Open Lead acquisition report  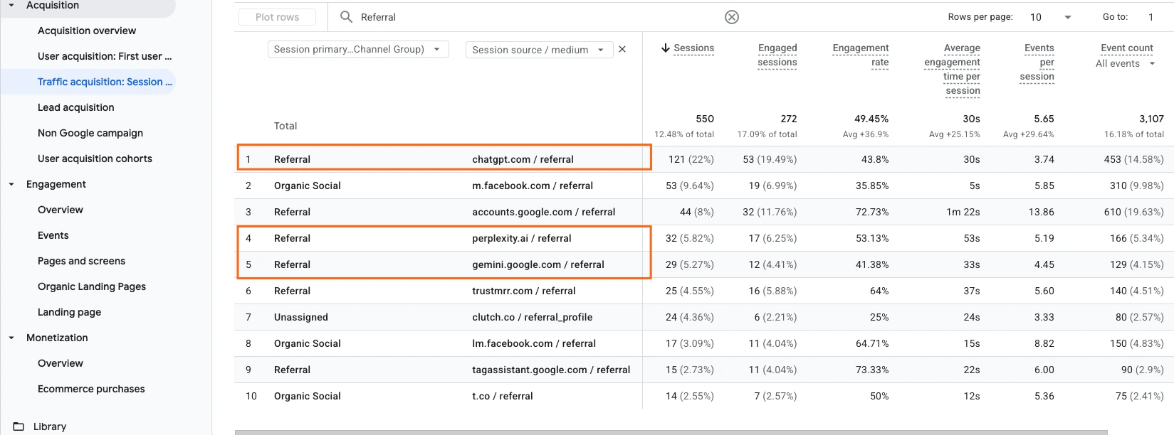pyautogui.click(x=75, y=107)
